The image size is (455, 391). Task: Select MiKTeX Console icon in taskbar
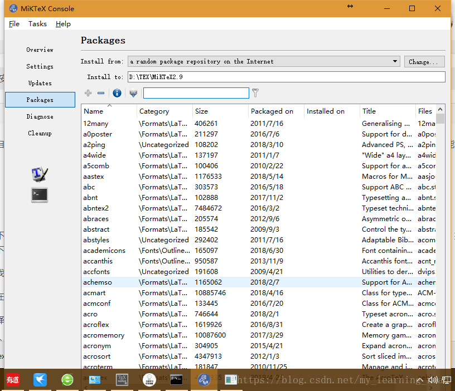point(204,380)
